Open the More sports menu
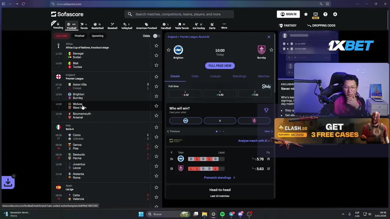 224,26
